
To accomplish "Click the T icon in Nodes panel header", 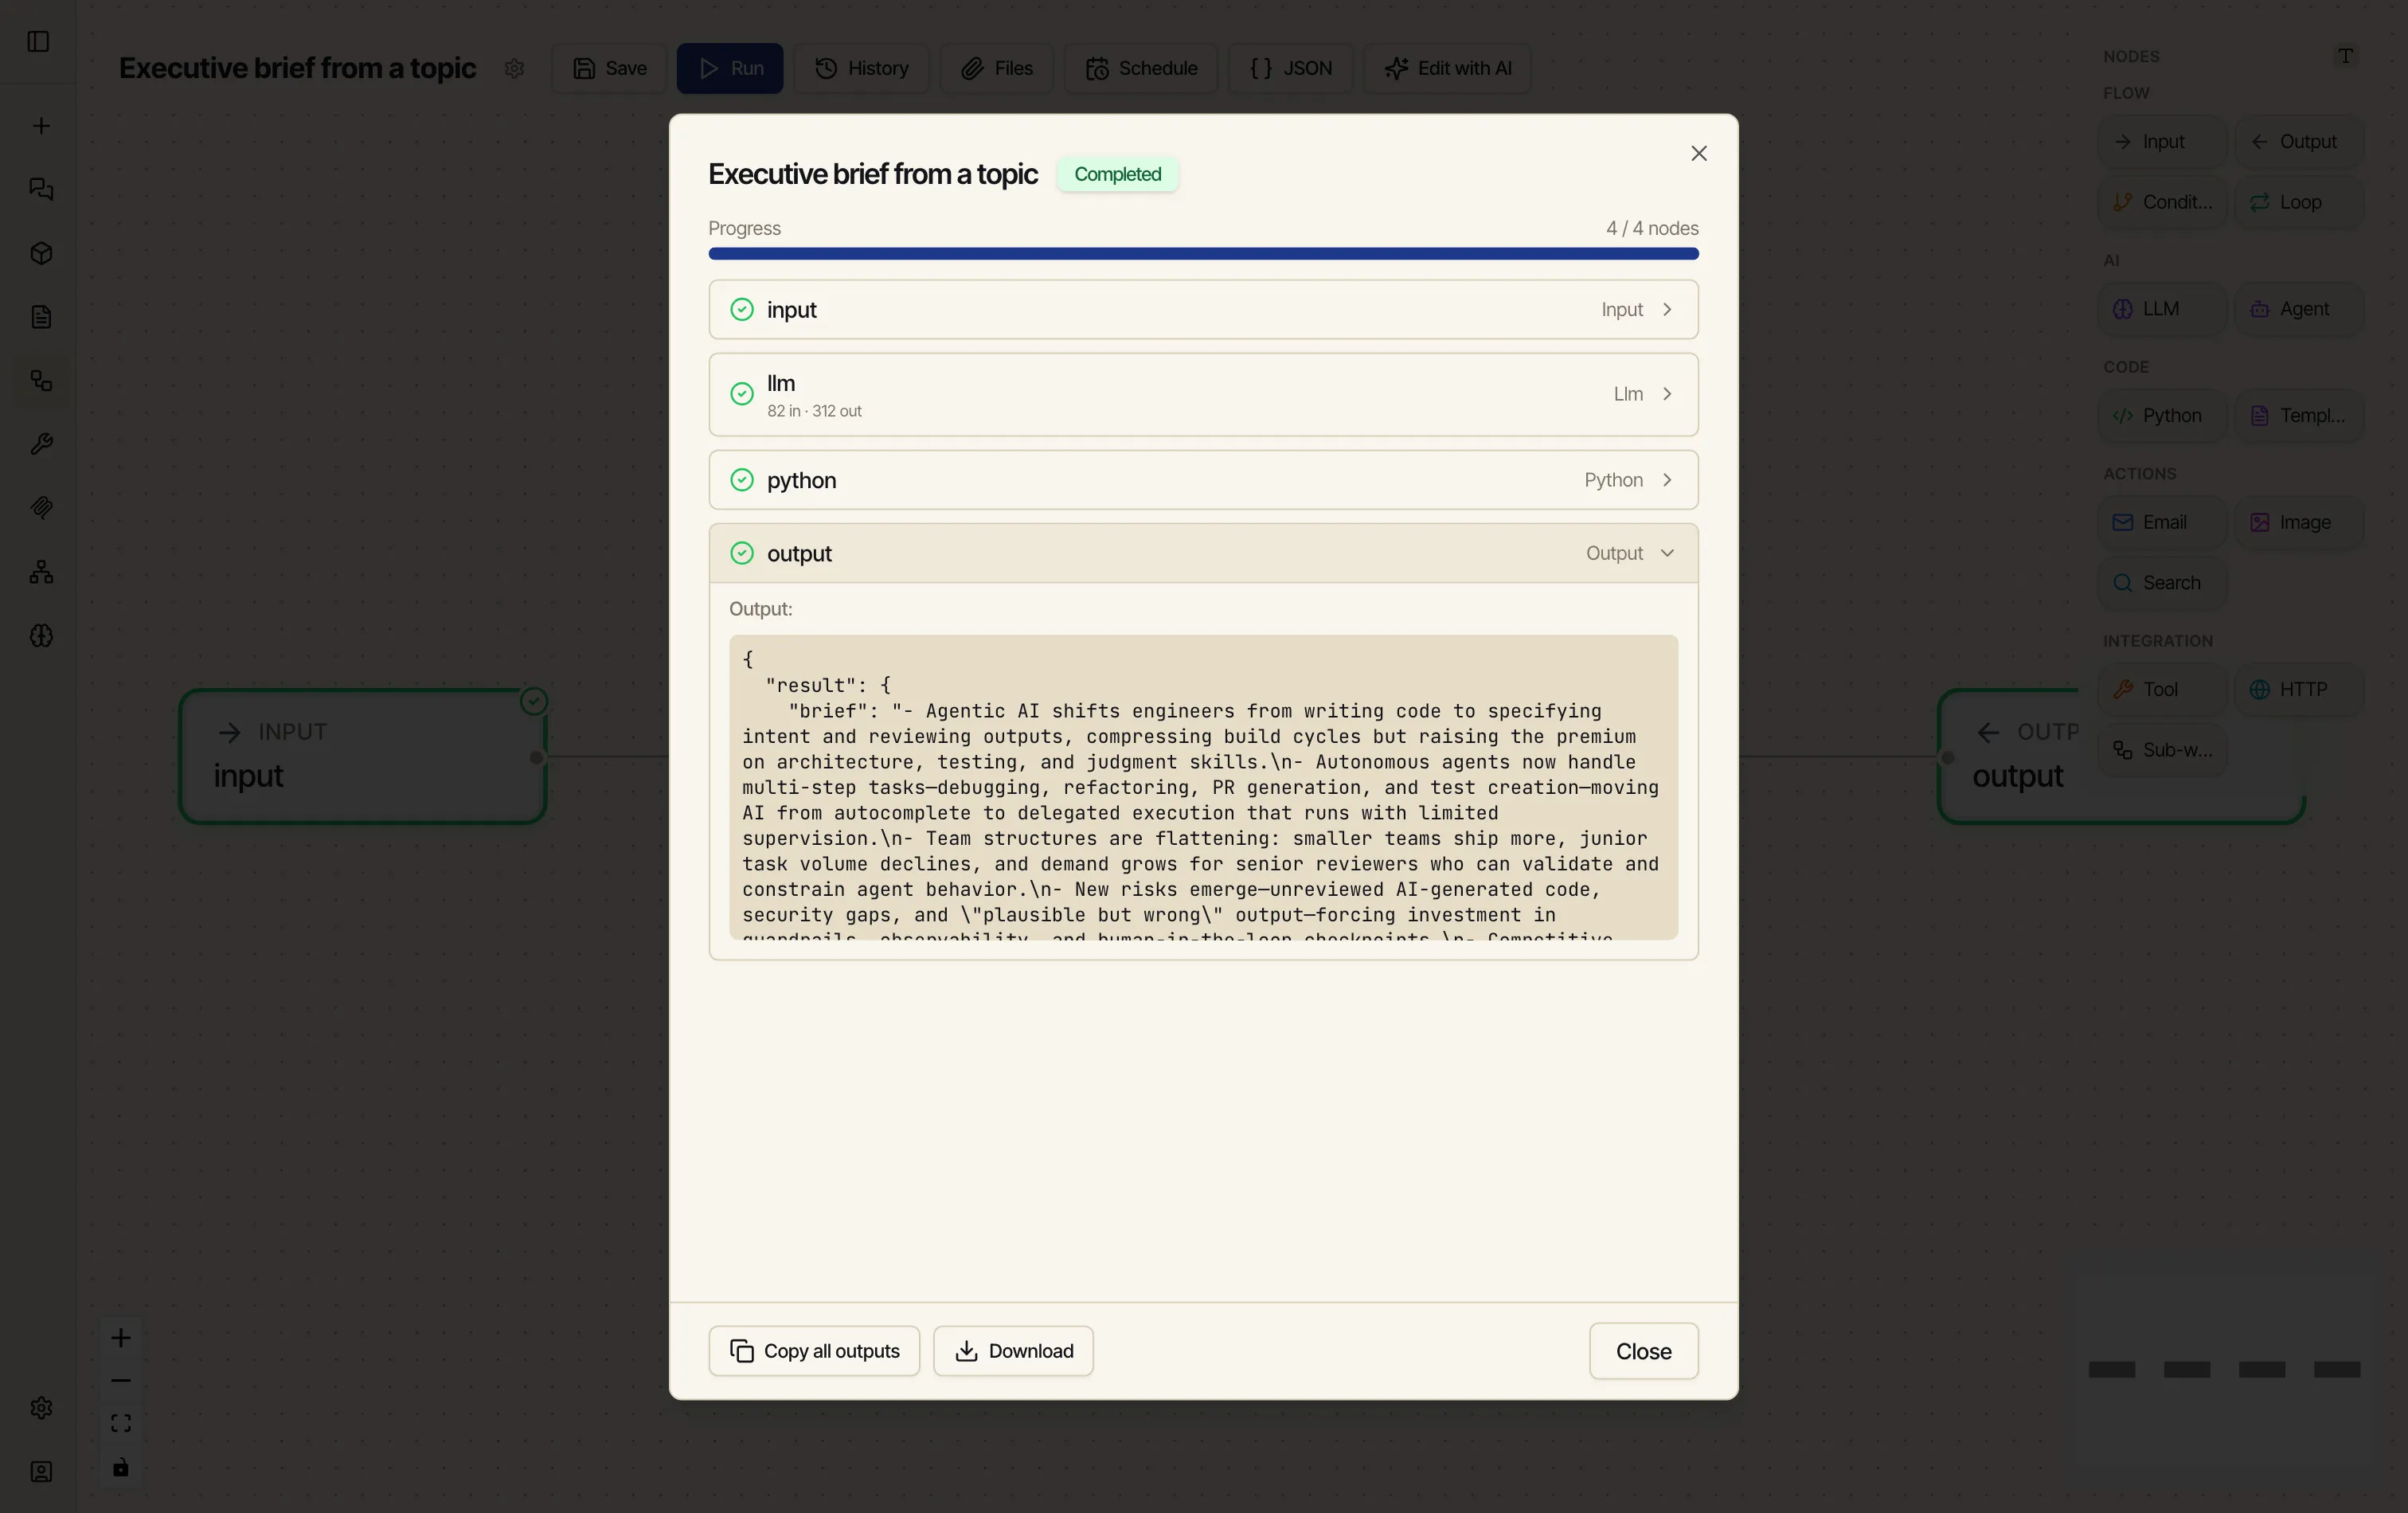I will point(2345,56).
